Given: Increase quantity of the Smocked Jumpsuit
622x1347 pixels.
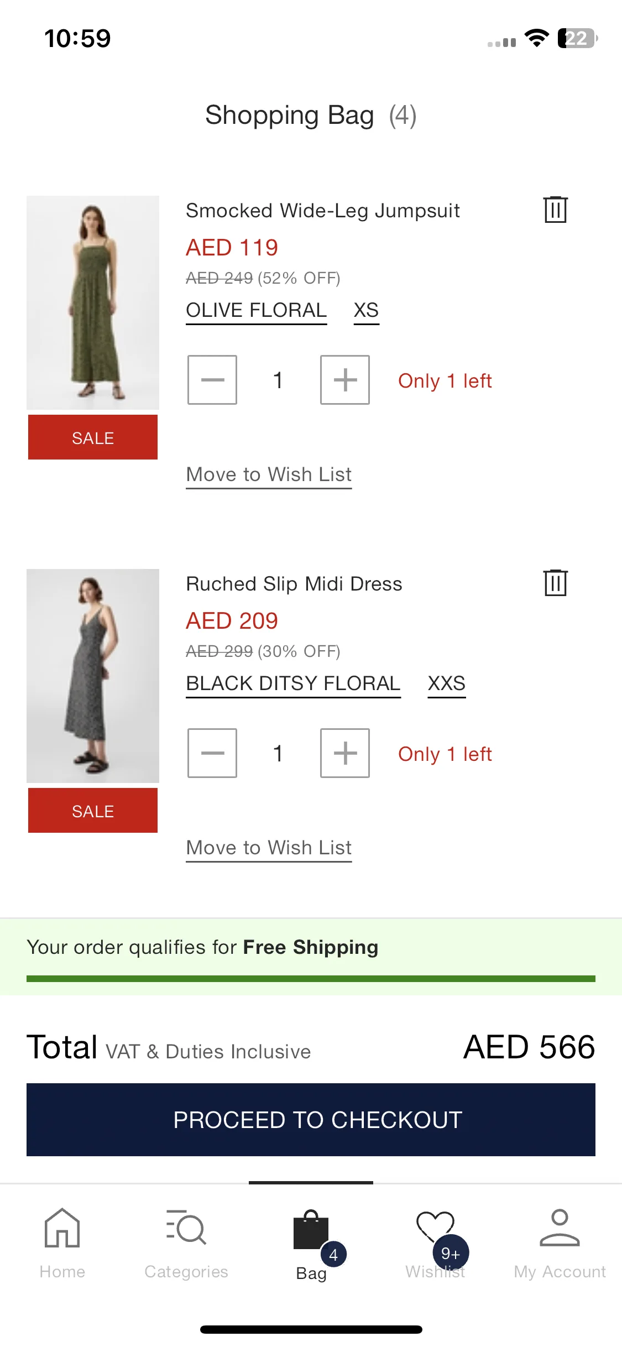Looking at the screenshot, I should pyautogui.click(x=345, y=380).
